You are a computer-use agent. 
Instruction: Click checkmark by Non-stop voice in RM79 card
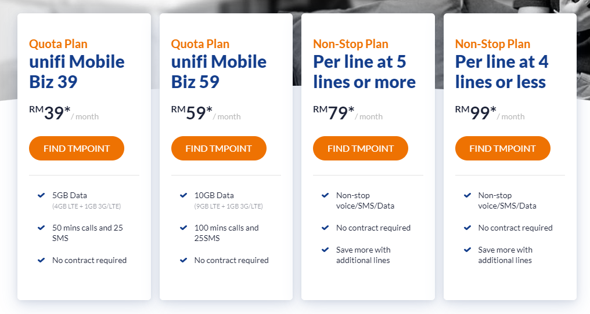pos(325,195)
